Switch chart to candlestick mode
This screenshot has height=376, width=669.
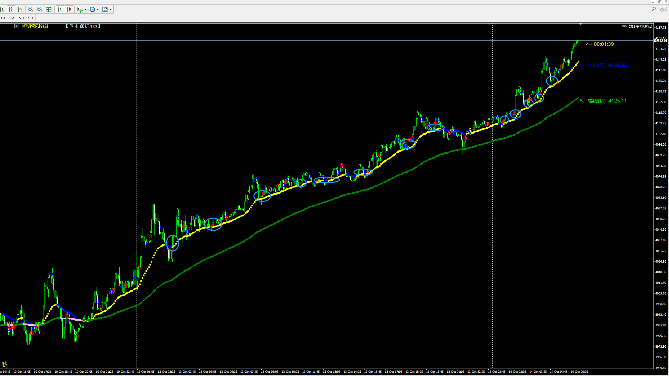pos(11,9)
